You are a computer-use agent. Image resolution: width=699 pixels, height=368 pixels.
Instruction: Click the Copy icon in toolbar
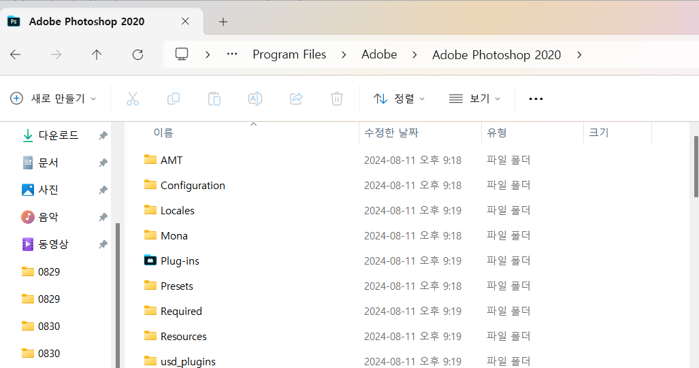pos(174,99)
